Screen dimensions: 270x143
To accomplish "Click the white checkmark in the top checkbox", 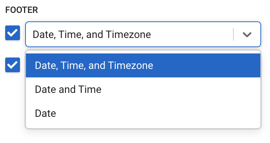I will pyautogui.click(x=13, y=33).
